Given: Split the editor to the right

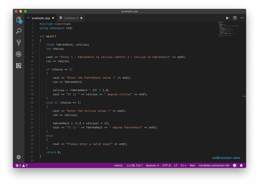Looking at the screenshot, I should pyautogui.click(x=235, y=18).
